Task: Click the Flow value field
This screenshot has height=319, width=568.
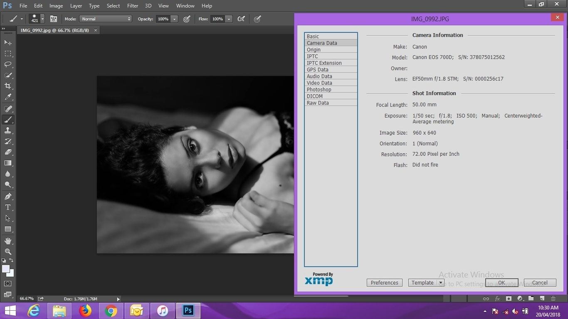Action: point(217,19)
